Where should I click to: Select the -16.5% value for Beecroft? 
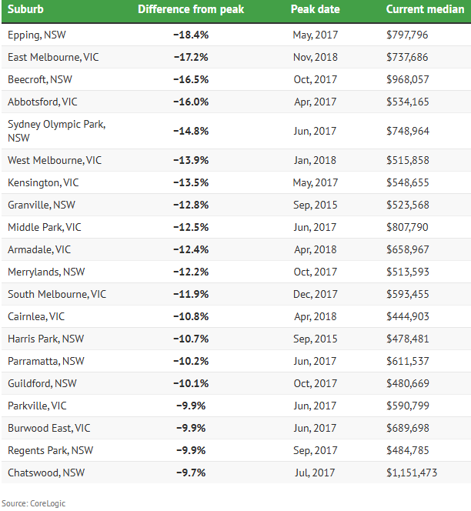(x=191, y=79)
